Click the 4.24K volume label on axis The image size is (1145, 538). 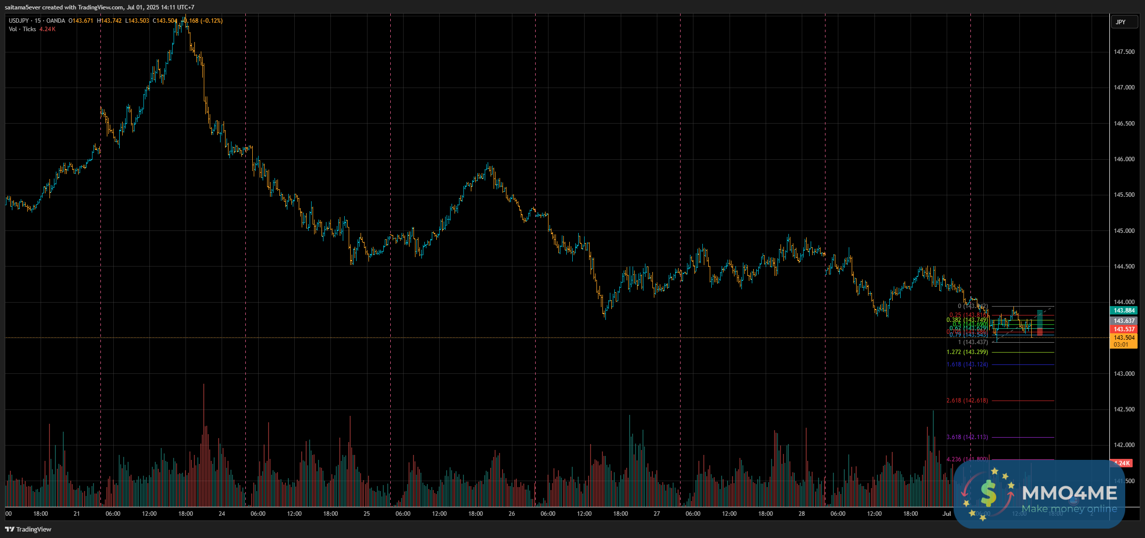coord(1123,463)
